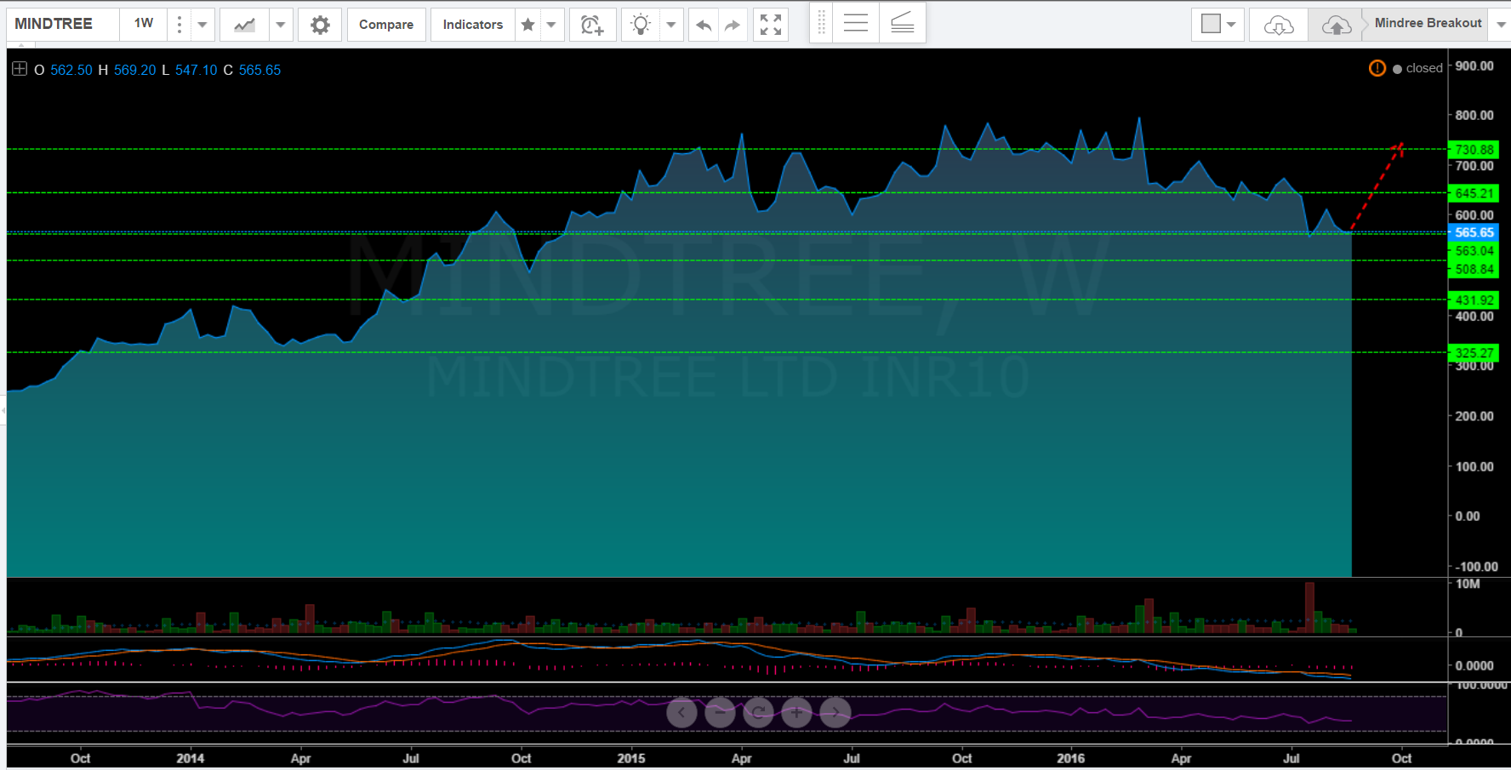Click the save chart cloud upload icon
The width and height of the screenshot is (1511, 770).
pos(1337,26)
